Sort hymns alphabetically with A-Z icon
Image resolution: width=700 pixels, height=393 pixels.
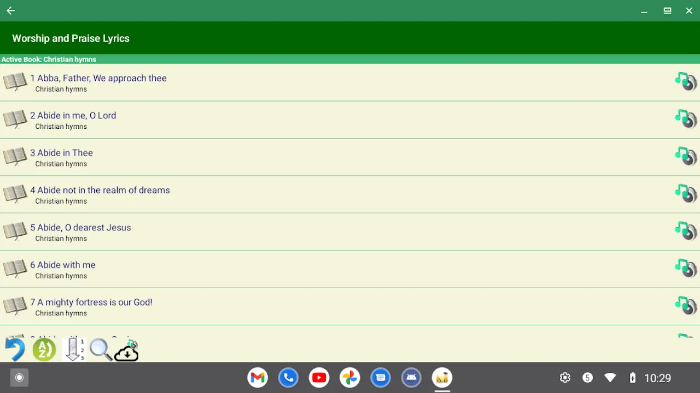pyautogui.click(x=44, y=349)
